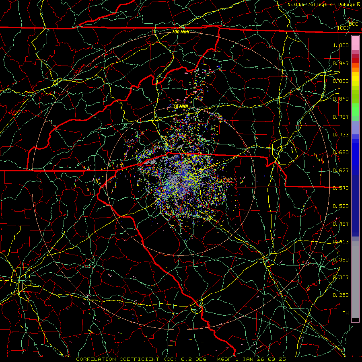362x362 pixels.
Task: Select the 0.733 color scale label
Action: (341, 135)
